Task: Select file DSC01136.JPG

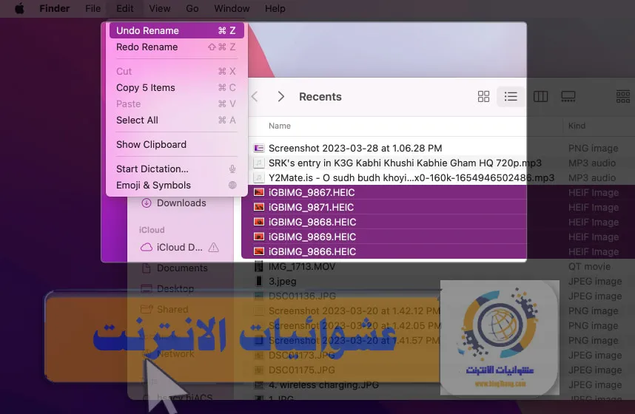Action: point(302,296)
